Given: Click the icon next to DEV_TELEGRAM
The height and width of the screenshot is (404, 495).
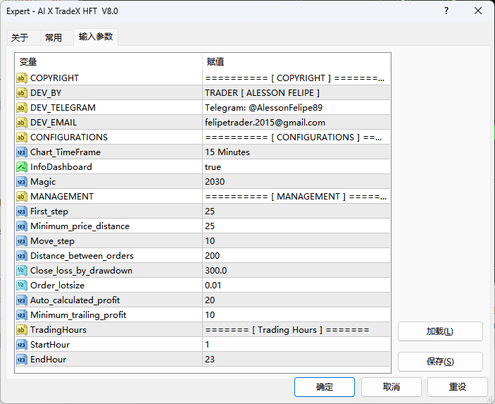Looking at the screenshot, I should [22, 108].
